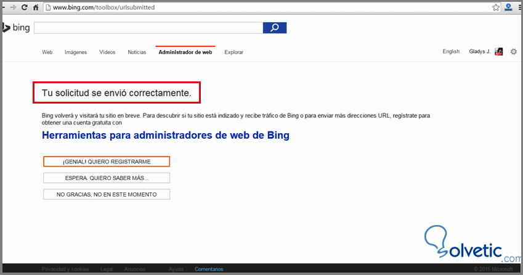
Task: Open the Noticias tab
Action: point(137,52)
